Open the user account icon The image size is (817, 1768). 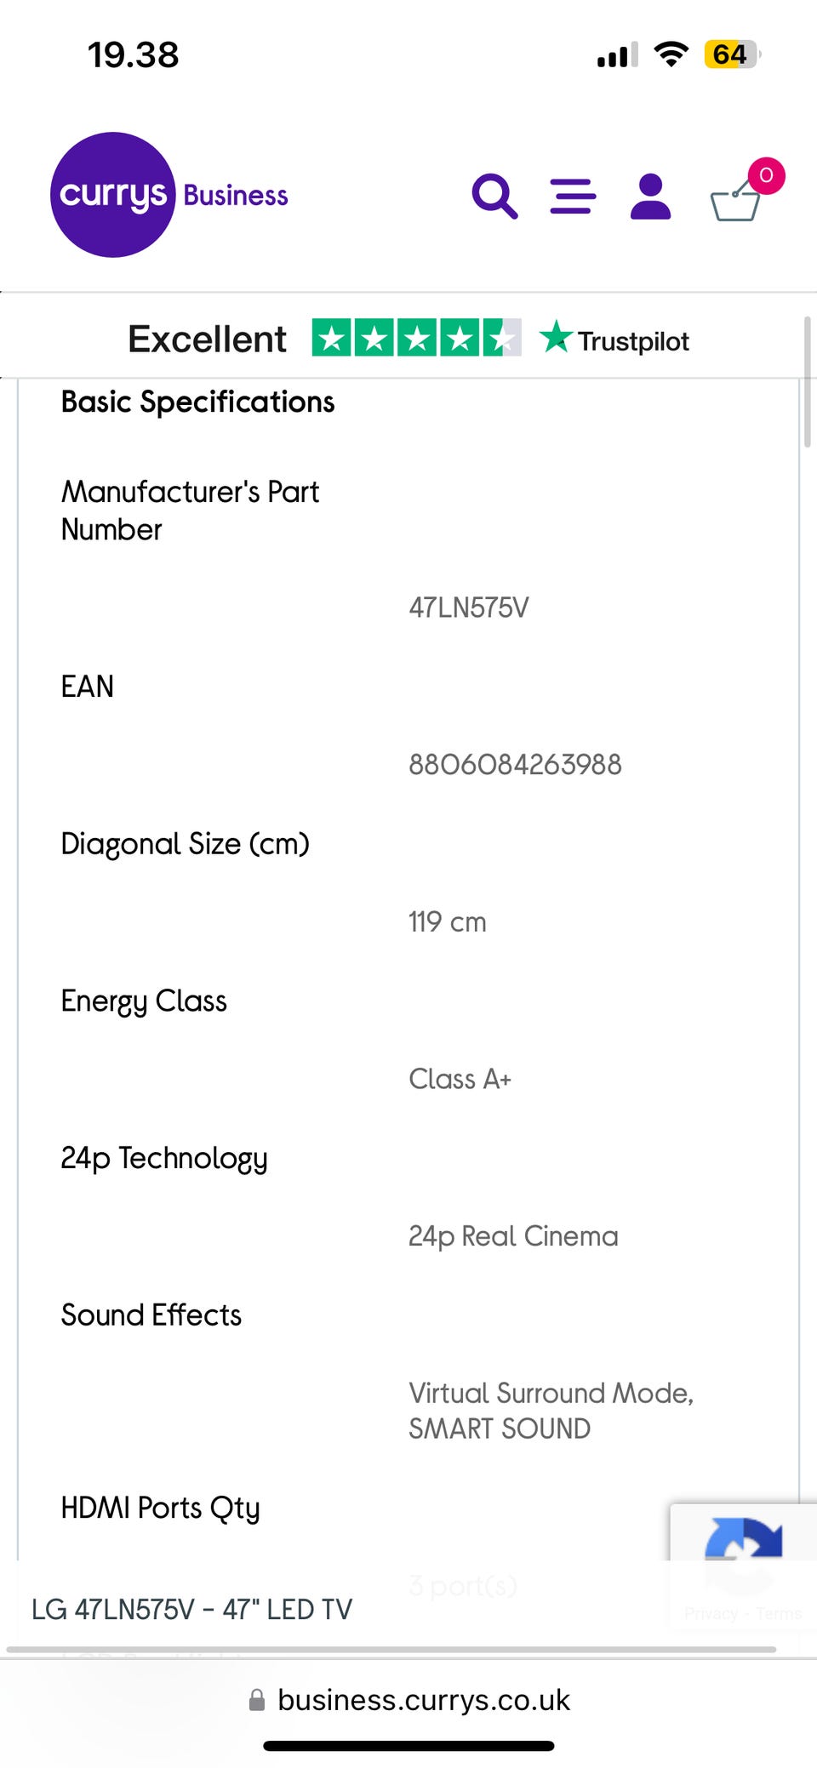650,197
